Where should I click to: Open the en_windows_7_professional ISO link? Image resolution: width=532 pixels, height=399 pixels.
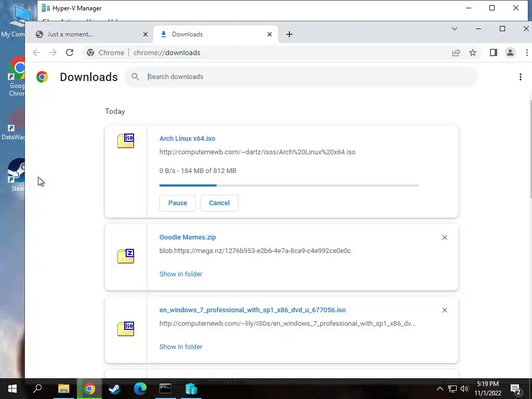252,310
